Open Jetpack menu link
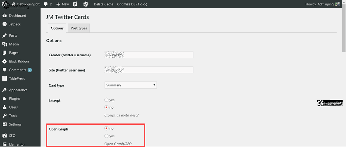Screen dimensions: 346x147 tap(15, 24)
